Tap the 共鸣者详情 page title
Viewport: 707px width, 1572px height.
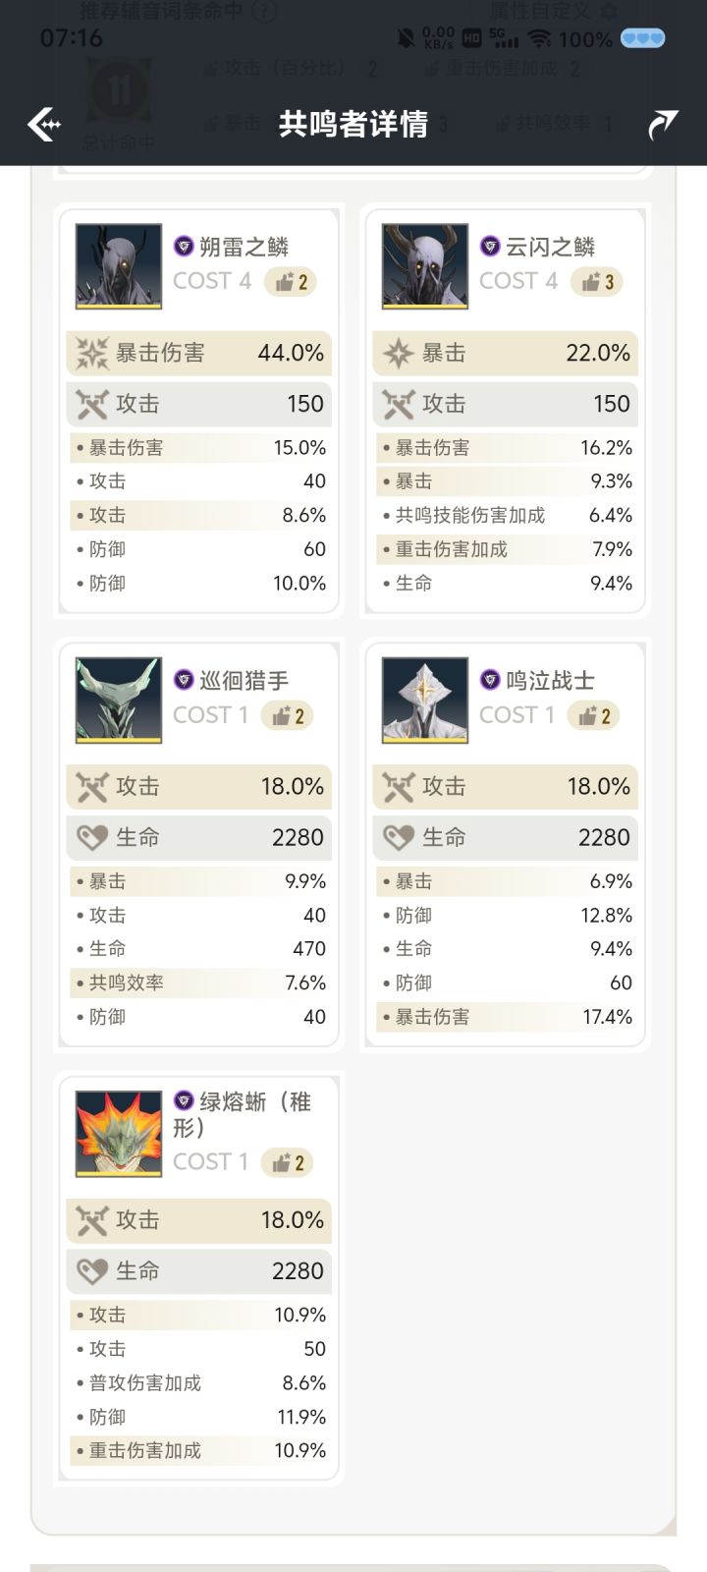(x=353, y=125)
